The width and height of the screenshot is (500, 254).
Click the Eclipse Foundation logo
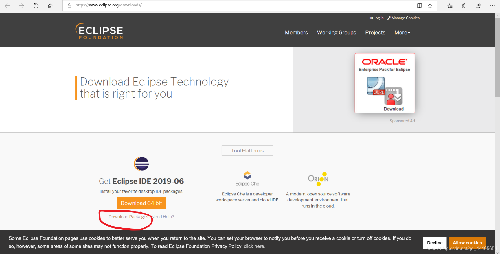99,31
